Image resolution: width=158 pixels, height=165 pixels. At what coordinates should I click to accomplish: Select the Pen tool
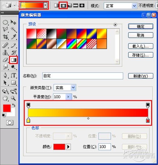pyautogui.click(x=5, y=75)
